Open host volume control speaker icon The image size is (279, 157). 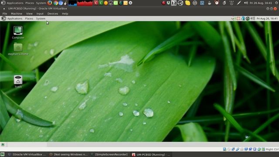pyautogui.click(x=246, y=3)
